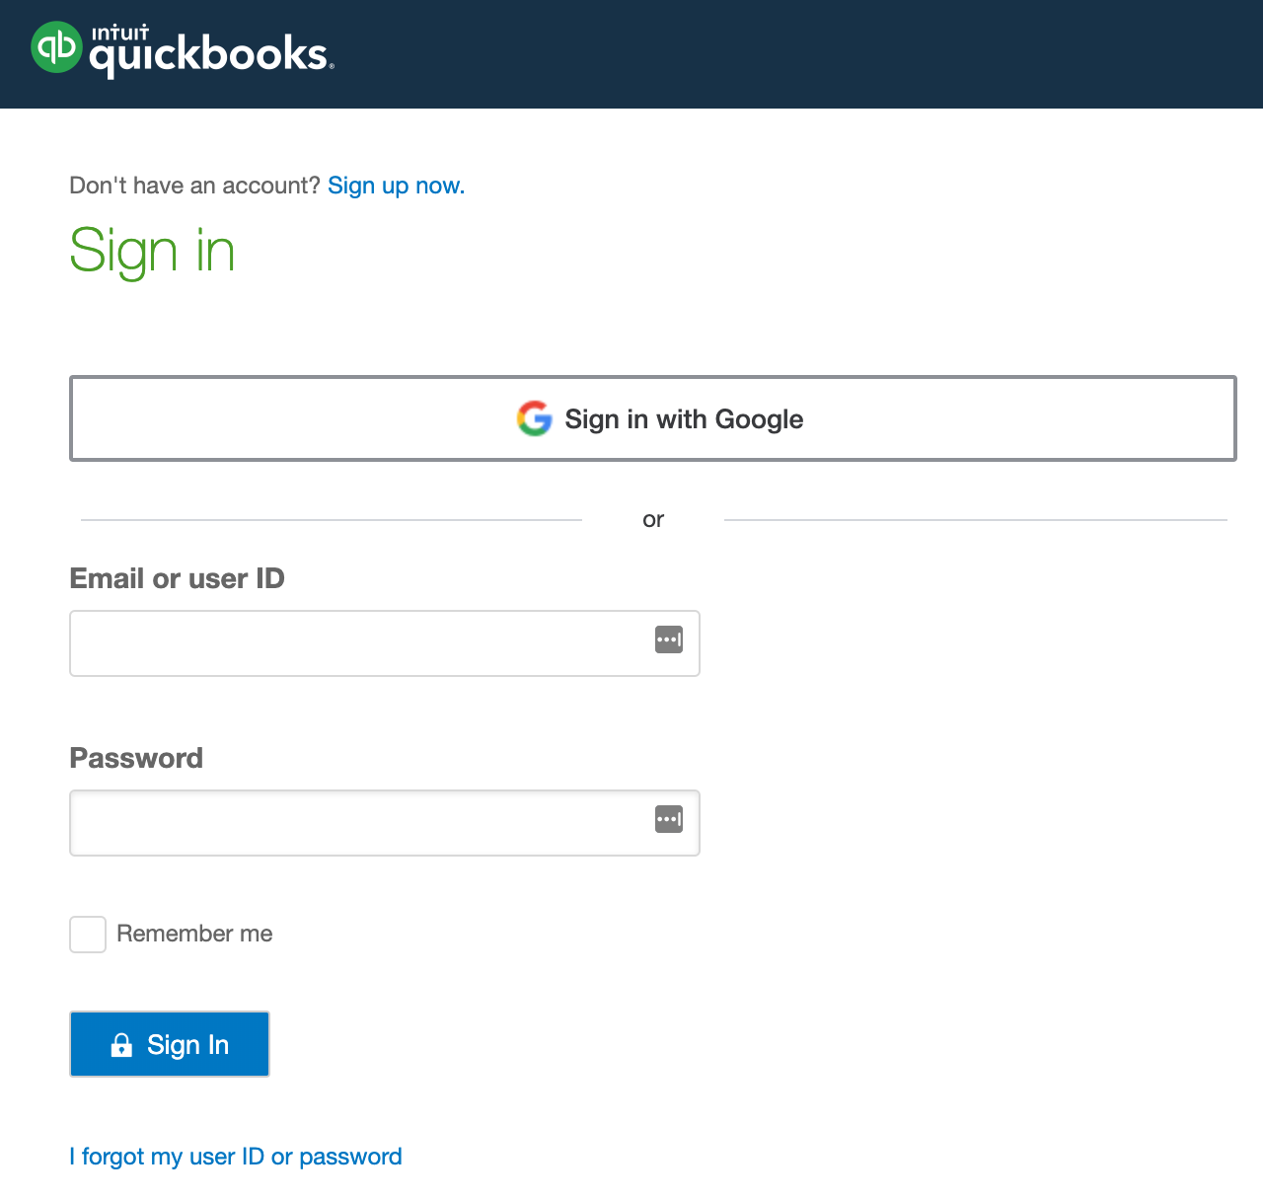1263x1200 pixels.
Task: Click the Sign in with Google button
Action: (652, 418)
